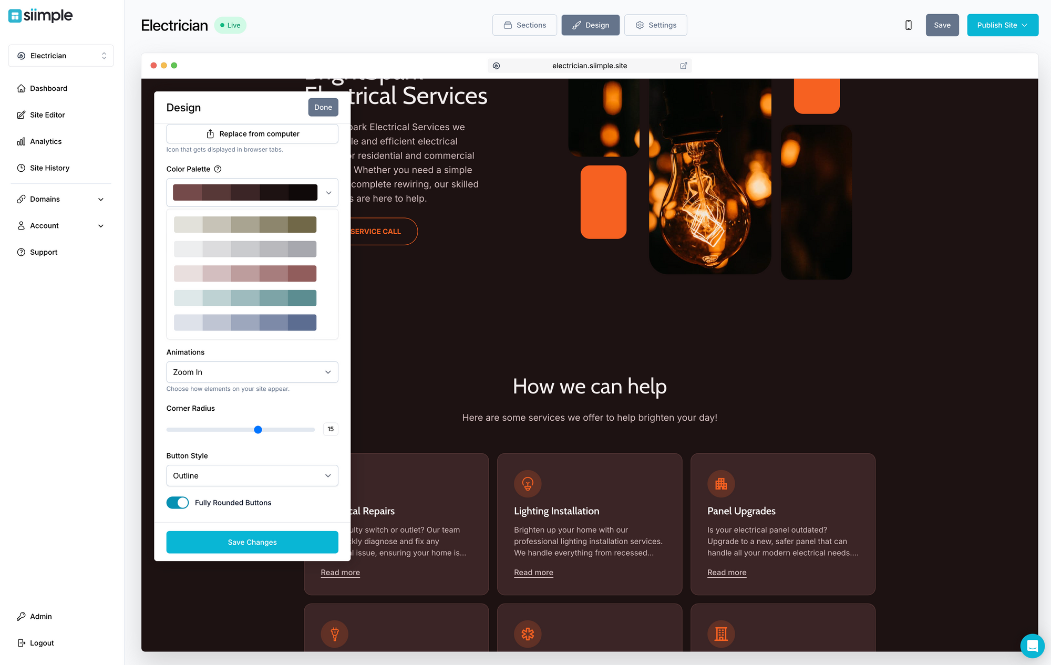Open site in new tab icon
This screenshot has height=665, width=1051.
coord(683,66)
